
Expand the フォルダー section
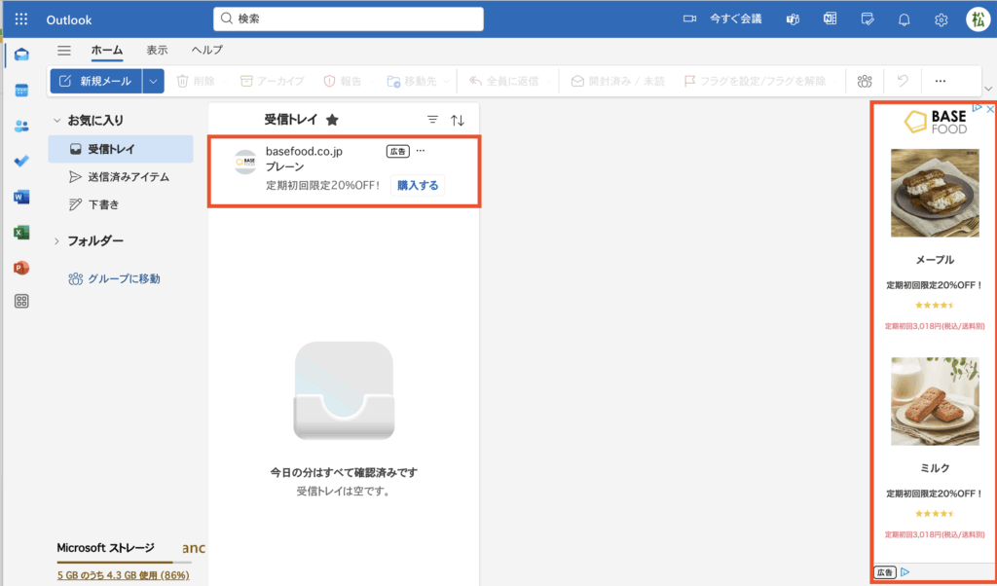pos(56,240)
